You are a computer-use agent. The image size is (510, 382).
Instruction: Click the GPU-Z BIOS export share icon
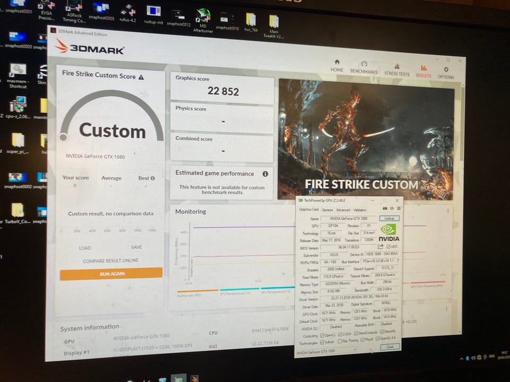click(x=380, y=247)
